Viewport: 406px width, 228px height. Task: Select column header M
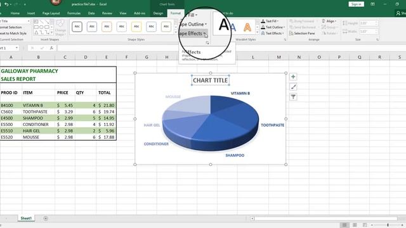pyautogui.click(x=278, y=57)
